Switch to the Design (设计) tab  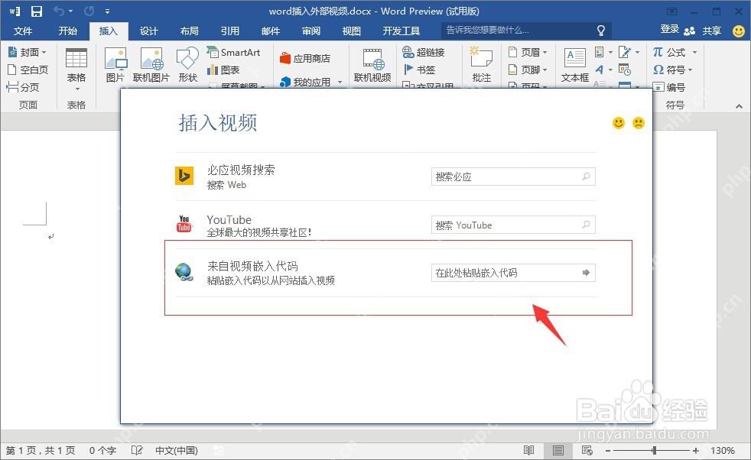pos(149,31)
